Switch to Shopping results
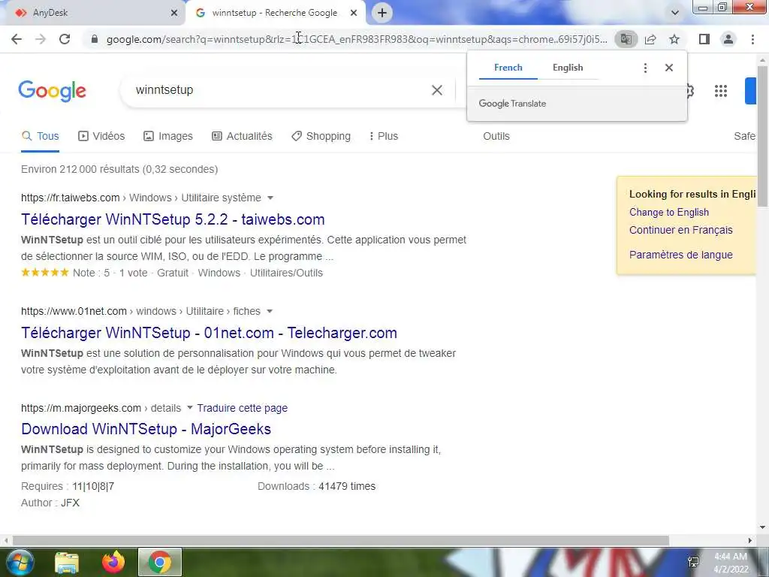 click(x=321, y=137)
